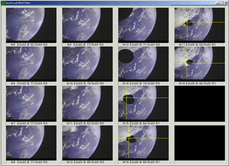Select the N6 Earth image thumbnail
Image resolution: width=229 pixels, height=166 pixels.
[31, 64]
